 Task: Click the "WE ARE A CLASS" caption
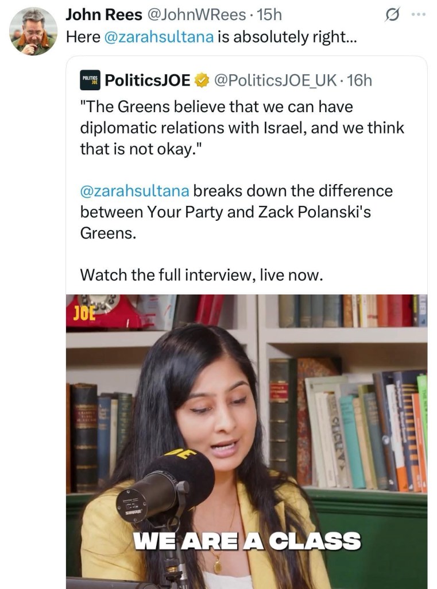point(246,541)
